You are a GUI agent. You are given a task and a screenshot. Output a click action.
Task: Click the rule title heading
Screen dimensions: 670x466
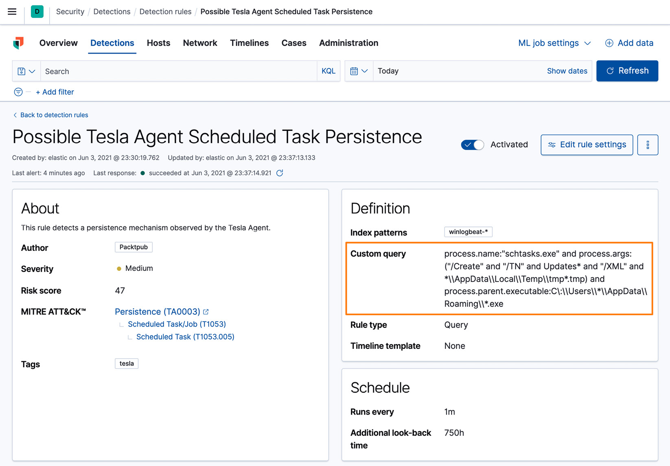217,137
